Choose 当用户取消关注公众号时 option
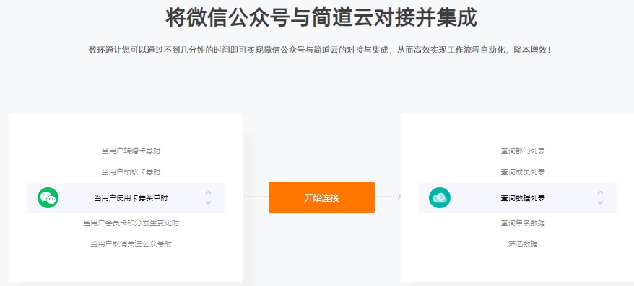The height and width of the screenshot is (286, 634). (131, 244)
